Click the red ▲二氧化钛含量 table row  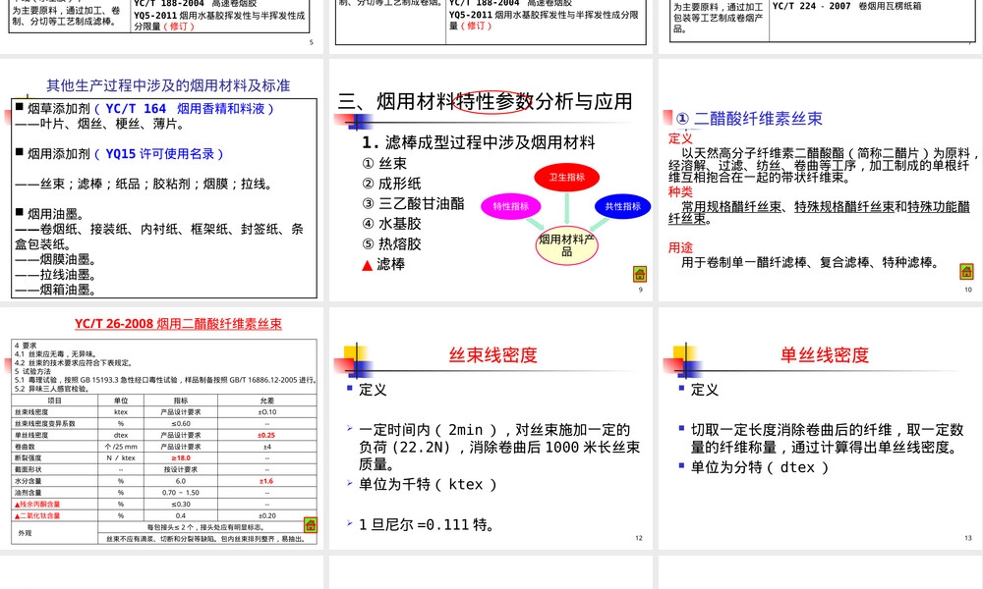pyautogui.click(x=37, y=515)
